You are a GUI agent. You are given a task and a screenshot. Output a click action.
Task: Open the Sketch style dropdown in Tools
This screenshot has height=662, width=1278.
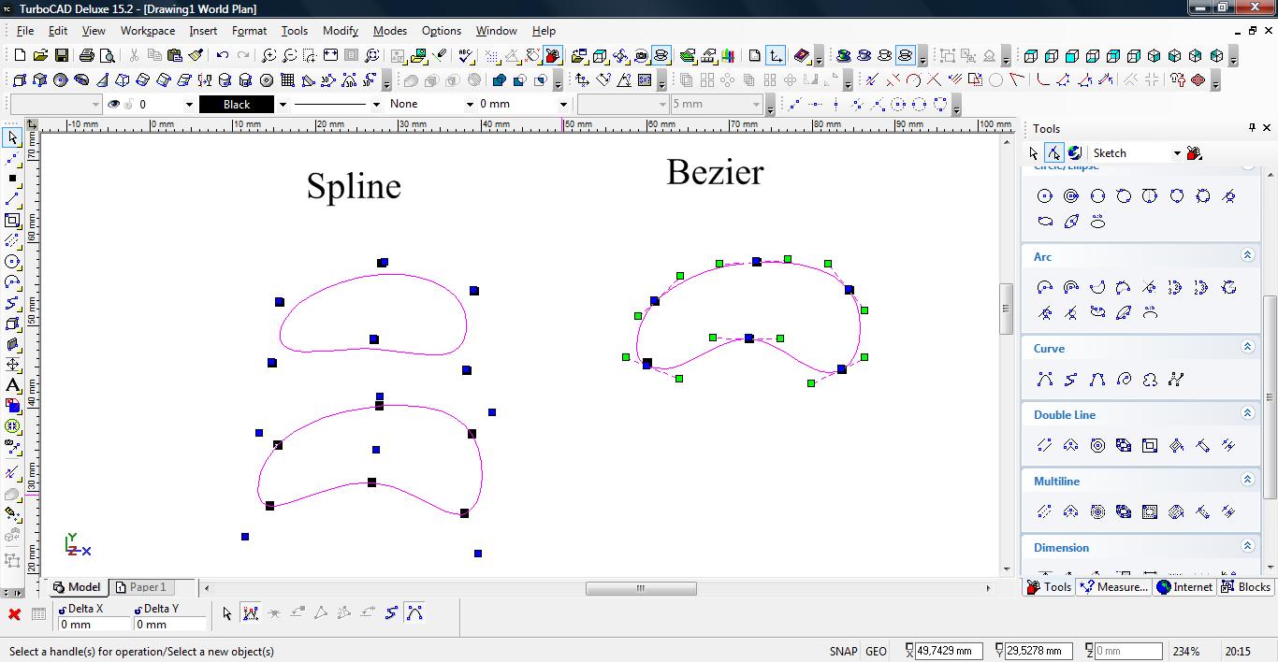point(1176,153)
